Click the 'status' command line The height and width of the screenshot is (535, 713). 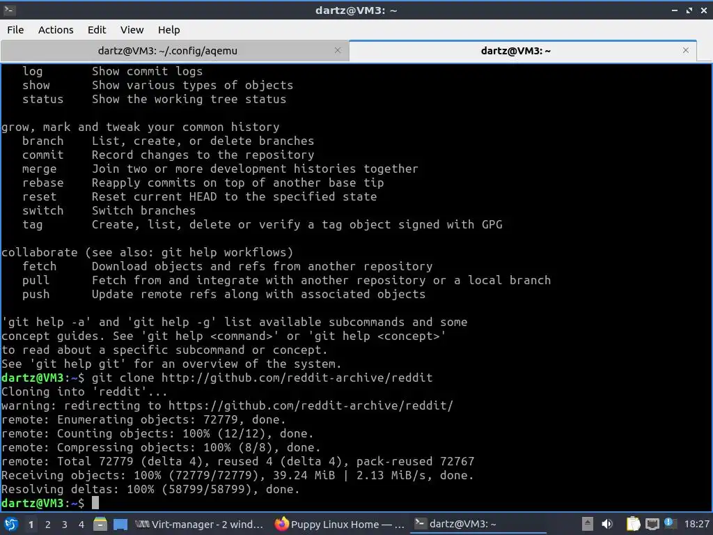(154, 99)
